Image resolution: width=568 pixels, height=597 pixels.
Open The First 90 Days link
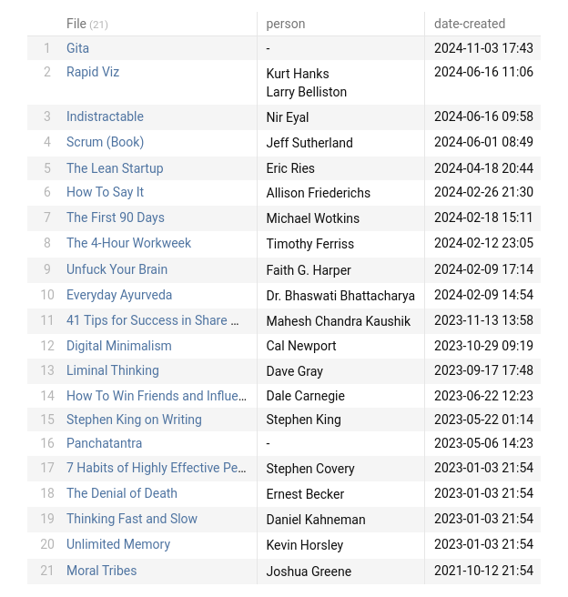116,218
